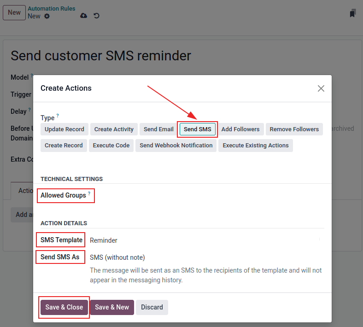This screenshot has height=327, width=363.
Task: Click the discard changes undo icon
Action: [x=96, y=16]
